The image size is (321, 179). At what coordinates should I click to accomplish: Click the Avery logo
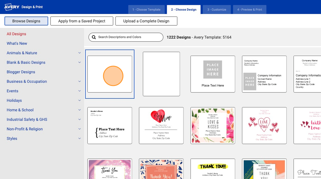tap(12, 7)
